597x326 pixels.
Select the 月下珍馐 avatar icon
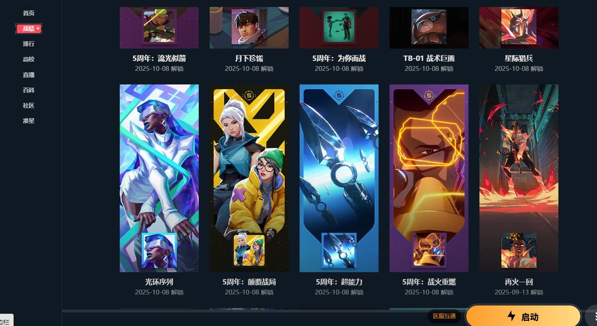point(249,27)
